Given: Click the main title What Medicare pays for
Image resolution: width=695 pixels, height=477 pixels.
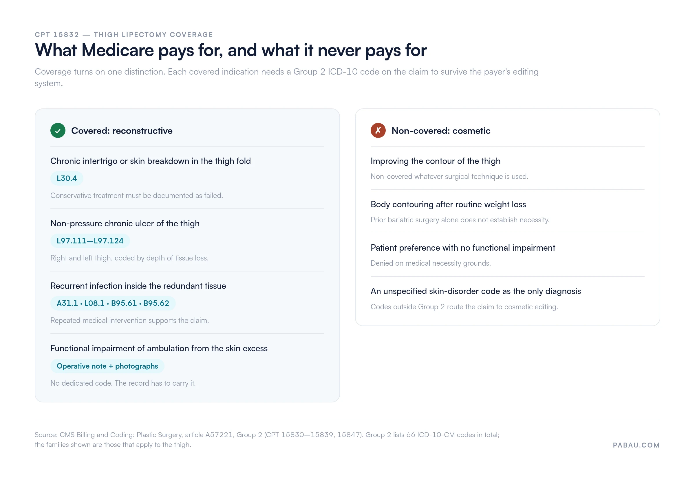Looking at the screenshot, I should click(231, 50).
